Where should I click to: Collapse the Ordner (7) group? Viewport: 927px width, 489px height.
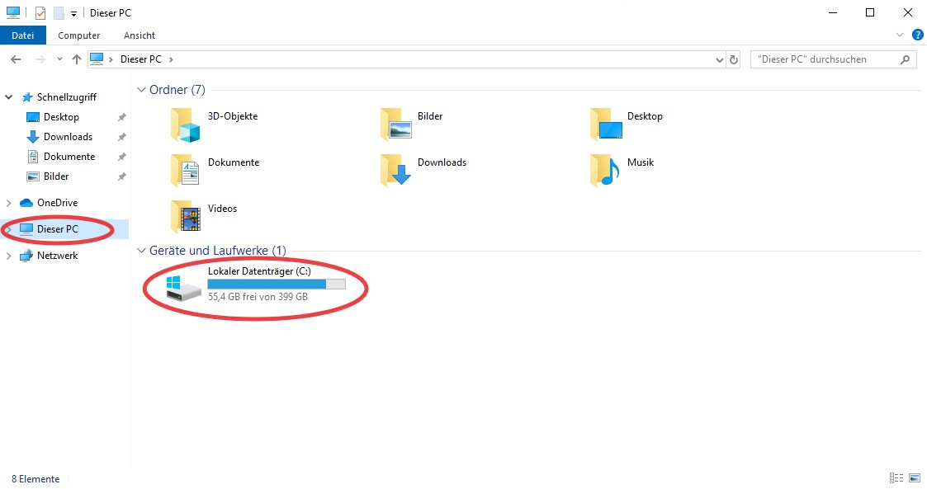[141, 90]
